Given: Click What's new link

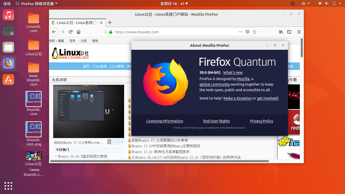Looking at the screenshot, I should pos(233,72).
